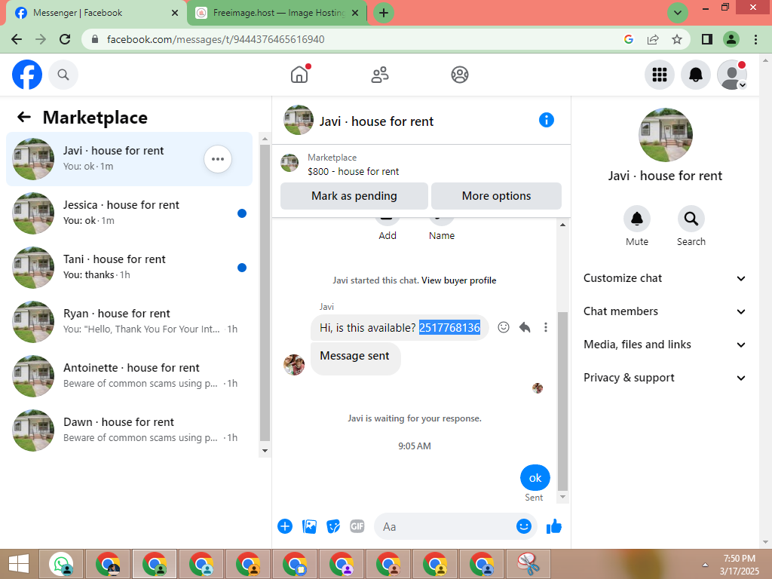Open the Facebook search magnifier
Image resolution: width=772 pixels, height=579 pixels.
(63, 75)
